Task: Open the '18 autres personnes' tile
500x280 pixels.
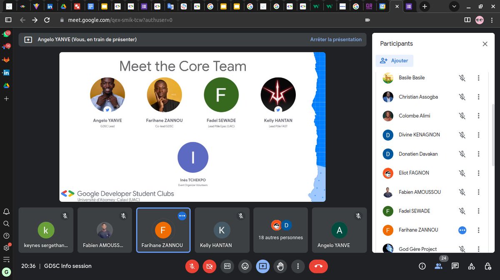Action: pyautogui.click(x=280, y=230)
